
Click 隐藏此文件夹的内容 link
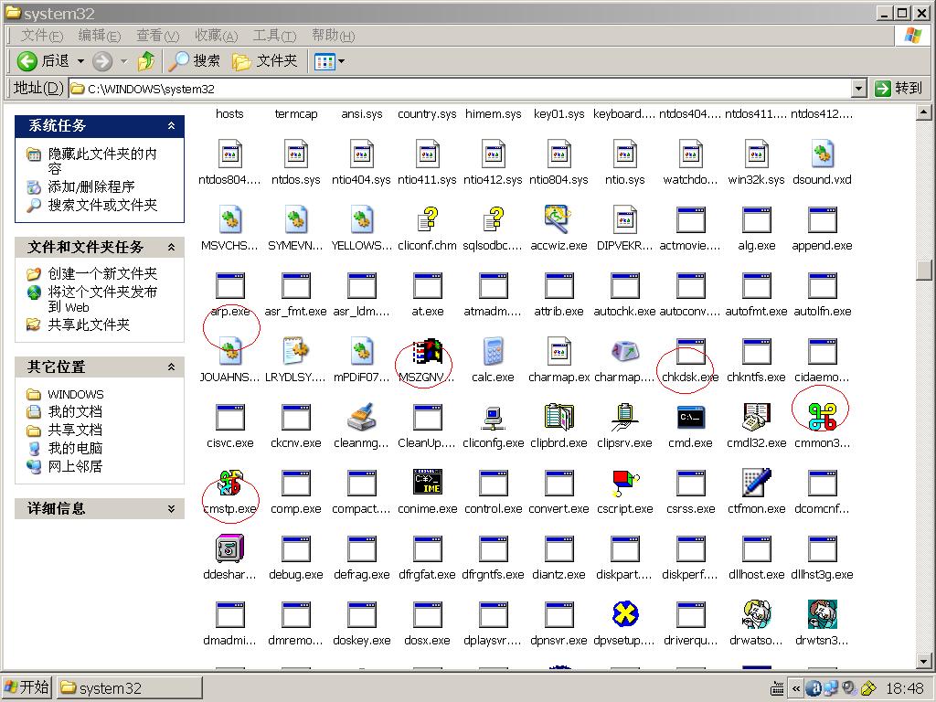point(102,161)
